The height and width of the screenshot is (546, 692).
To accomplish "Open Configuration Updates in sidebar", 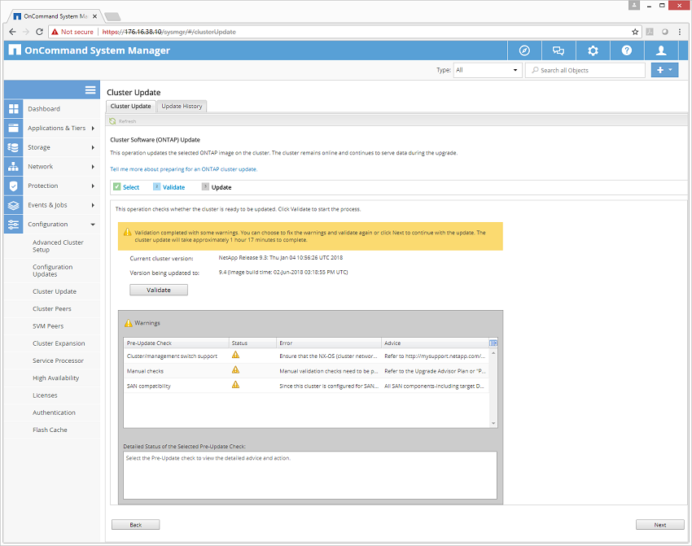I will click(53, 270).
